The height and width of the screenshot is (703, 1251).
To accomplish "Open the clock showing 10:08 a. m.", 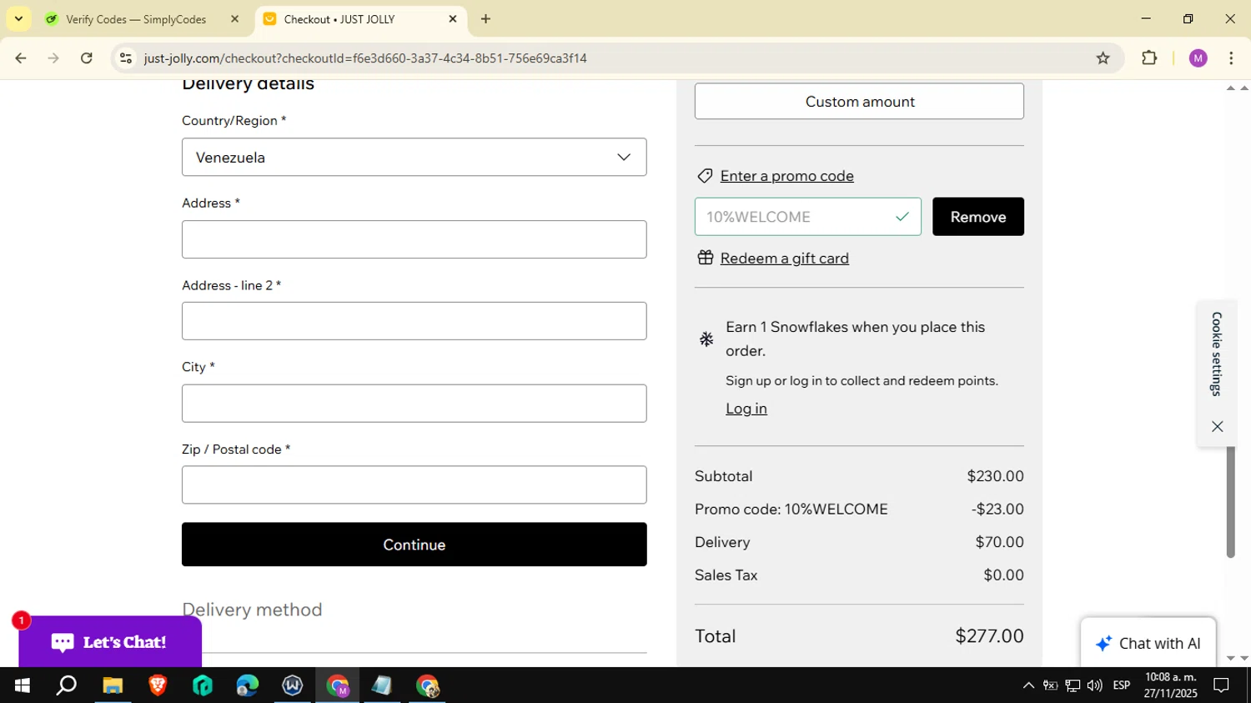I will point(1171,685).
